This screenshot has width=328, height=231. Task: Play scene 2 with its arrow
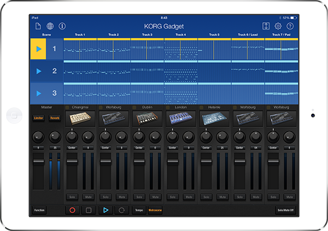(38, 71)
